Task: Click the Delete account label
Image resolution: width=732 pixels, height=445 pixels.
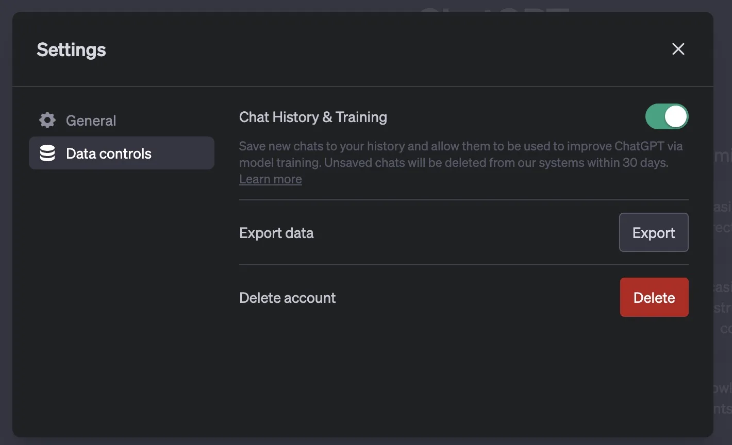Action: pos(287,298)
